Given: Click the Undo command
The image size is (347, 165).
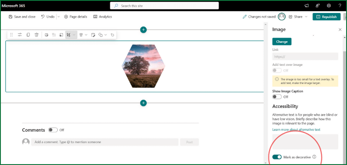Looking at the screenshot, I should coord(48,17).
